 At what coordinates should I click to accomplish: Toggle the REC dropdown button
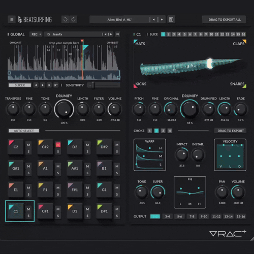(x=36, y=34)
